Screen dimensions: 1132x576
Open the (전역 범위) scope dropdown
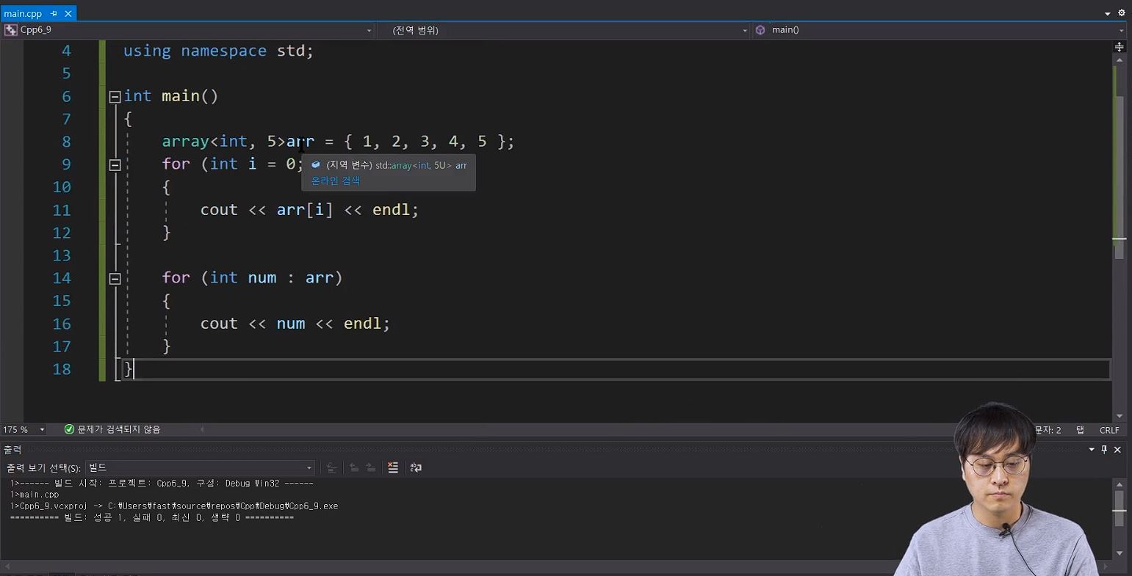coord(564,30)
